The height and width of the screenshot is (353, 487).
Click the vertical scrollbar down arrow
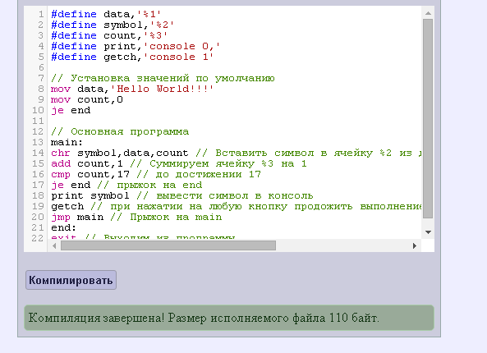pyautogui.click(x=428, y=232)
